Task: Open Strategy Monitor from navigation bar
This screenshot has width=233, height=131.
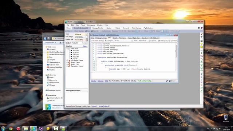Action: [x=98, y=28]
